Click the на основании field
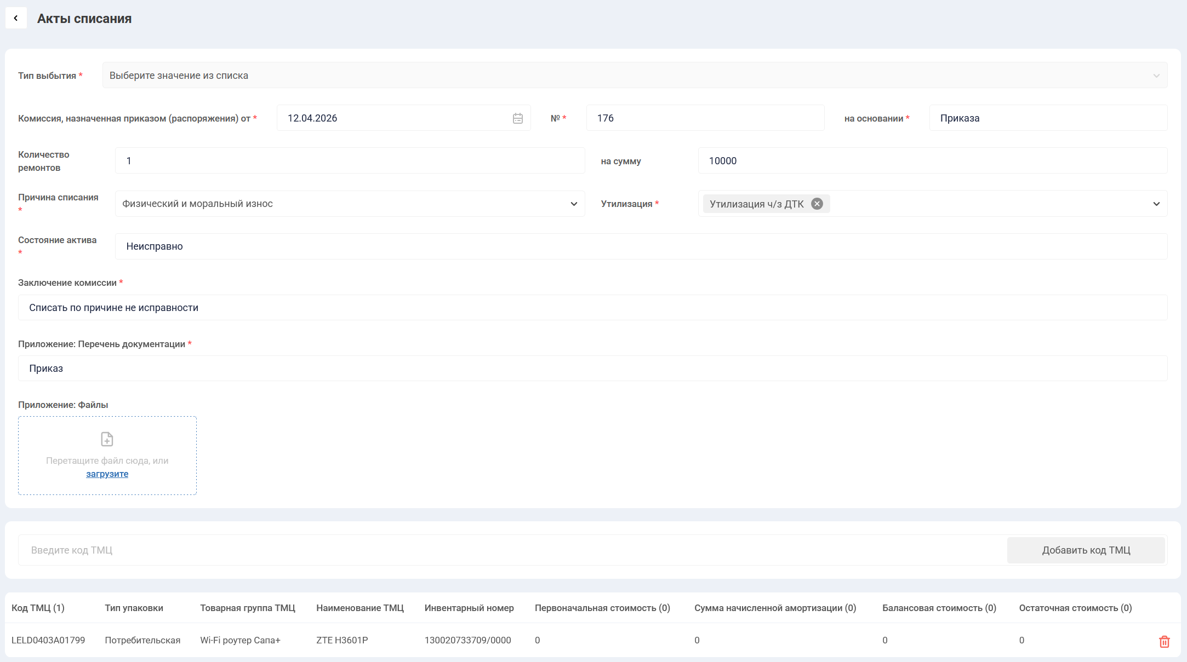Screen dimensions: 1187x662 pyautogui.click(x=1048, y=118)
